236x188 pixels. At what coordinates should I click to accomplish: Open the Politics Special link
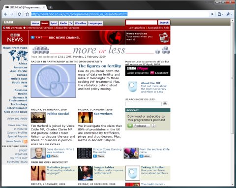58,114
